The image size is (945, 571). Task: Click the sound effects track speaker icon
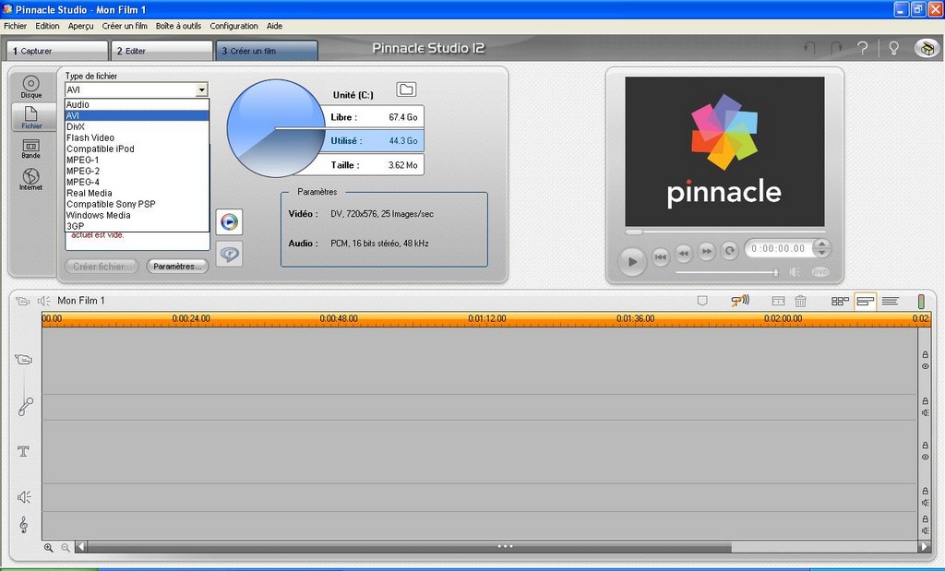coord(24,497)
